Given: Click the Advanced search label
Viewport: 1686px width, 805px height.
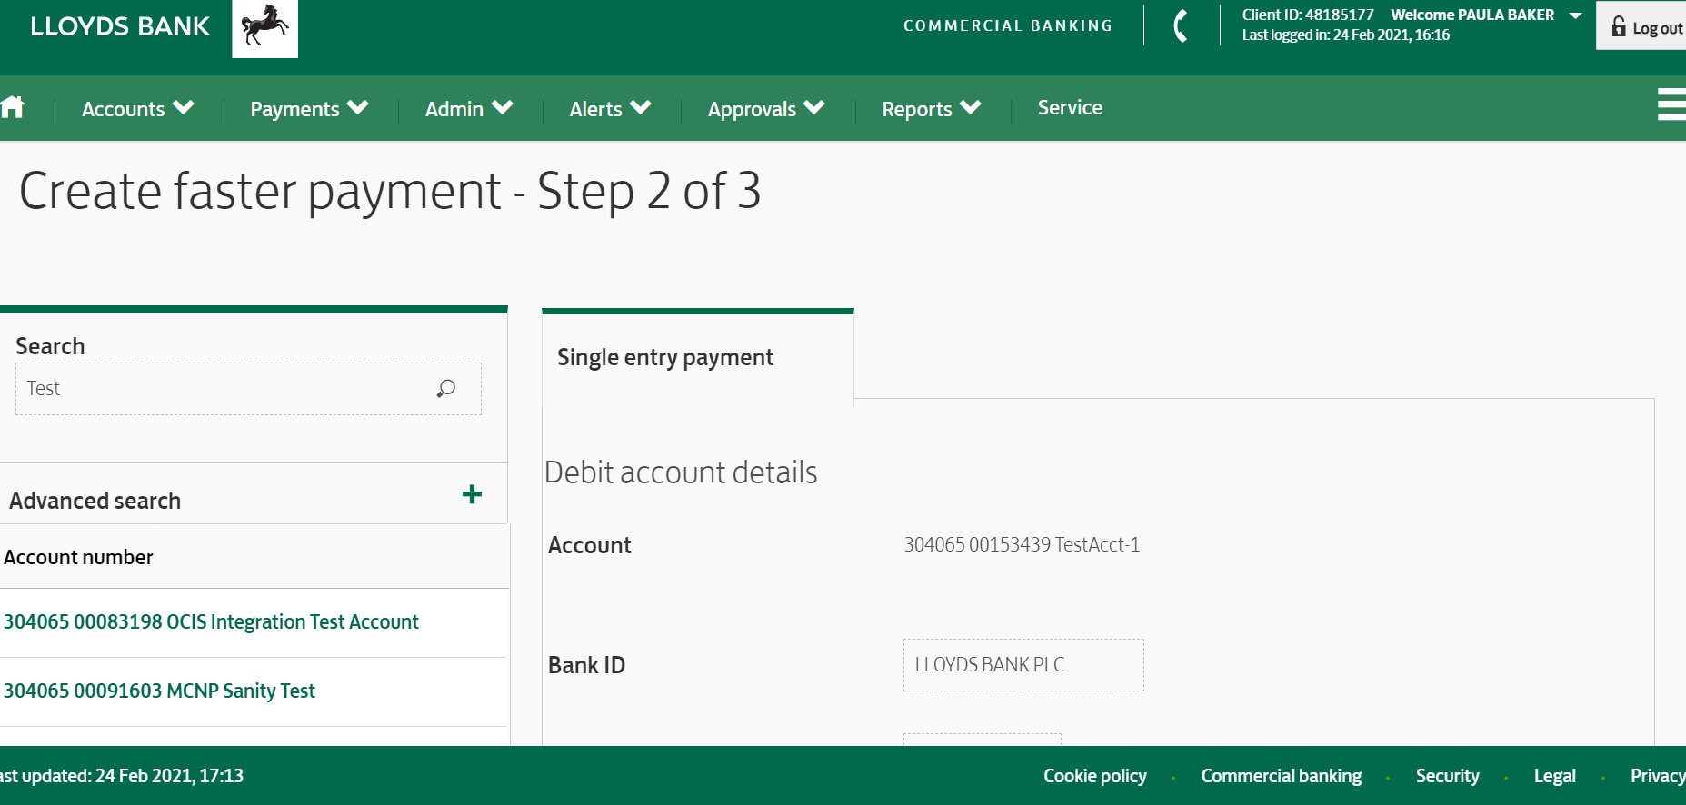Looking at the screenshot, I should tap(95, 501).
